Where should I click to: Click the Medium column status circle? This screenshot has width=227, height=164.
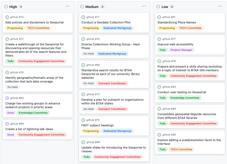[82, 7]
